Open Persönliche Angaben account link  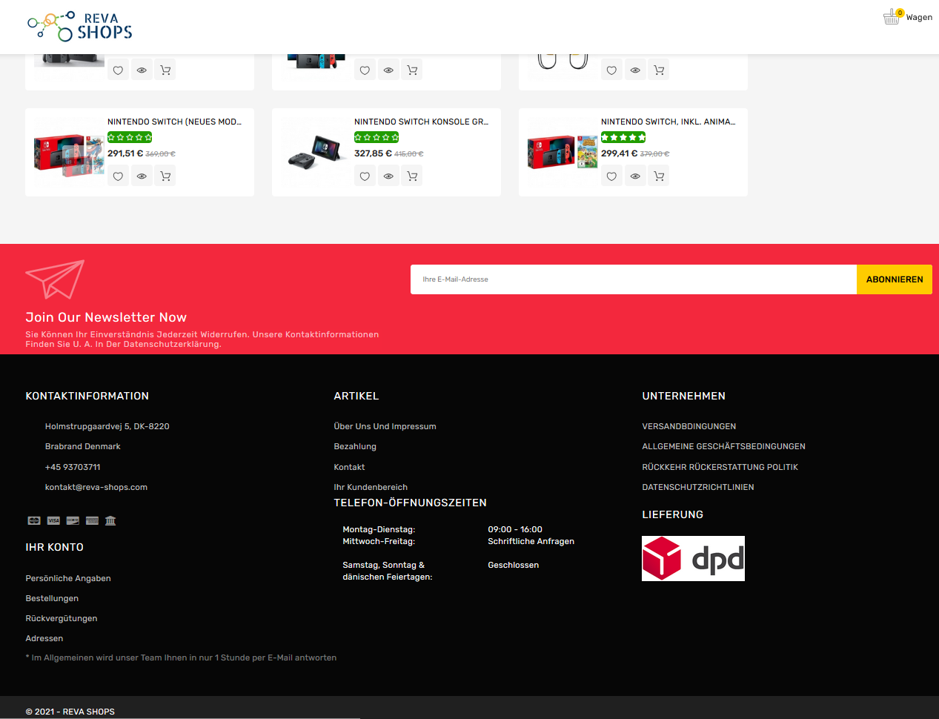[68, 578]
